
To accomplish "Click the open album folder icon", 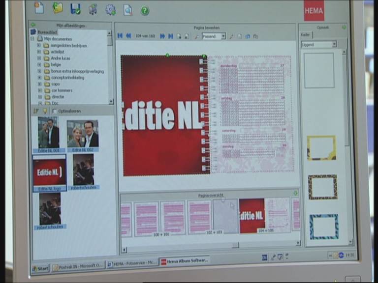I will (58, 8).
